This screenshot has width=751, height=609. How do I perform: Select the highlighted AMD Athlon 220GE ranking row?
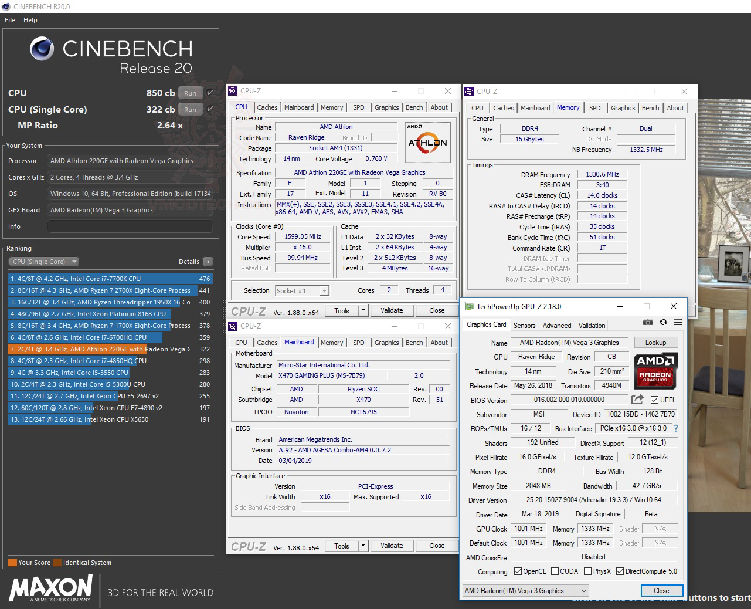point(110,349)
